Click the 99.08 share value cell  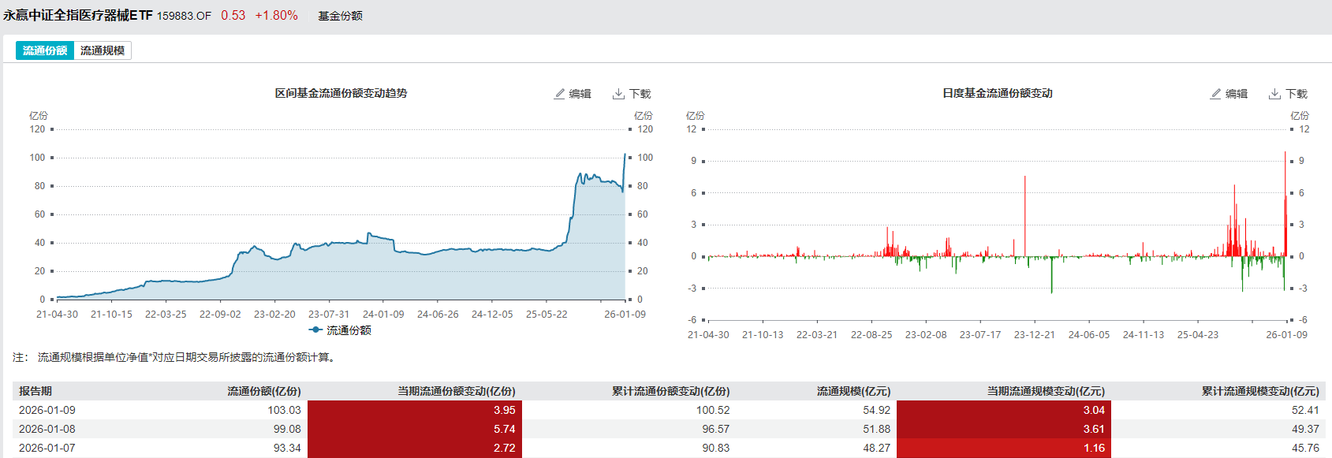click(287, 429)
